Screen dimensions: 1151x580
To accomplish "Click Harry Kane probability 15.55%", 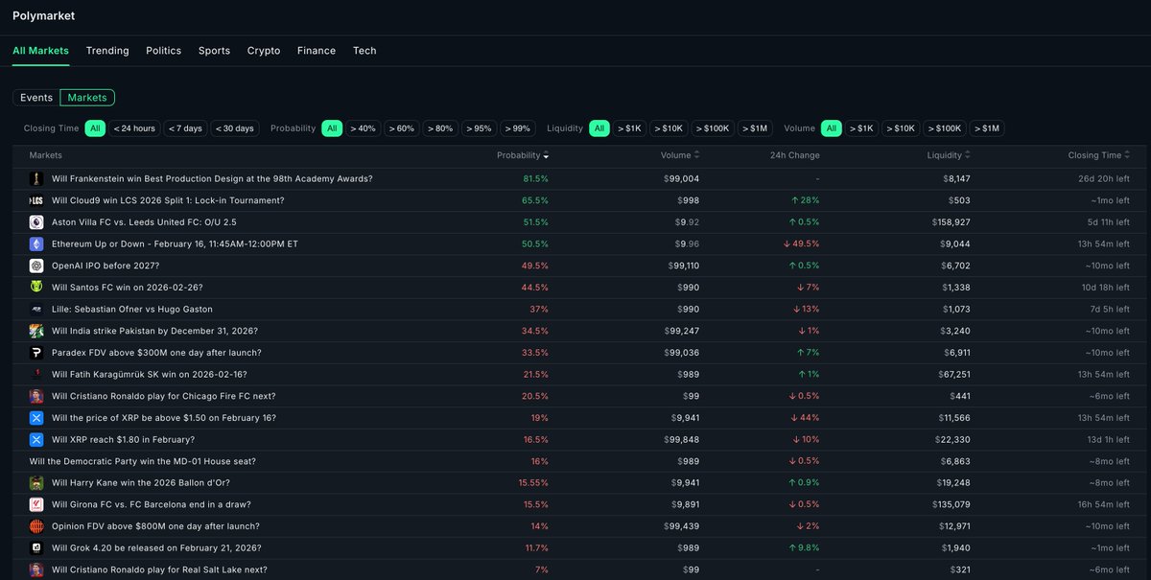I will point(533,483).
